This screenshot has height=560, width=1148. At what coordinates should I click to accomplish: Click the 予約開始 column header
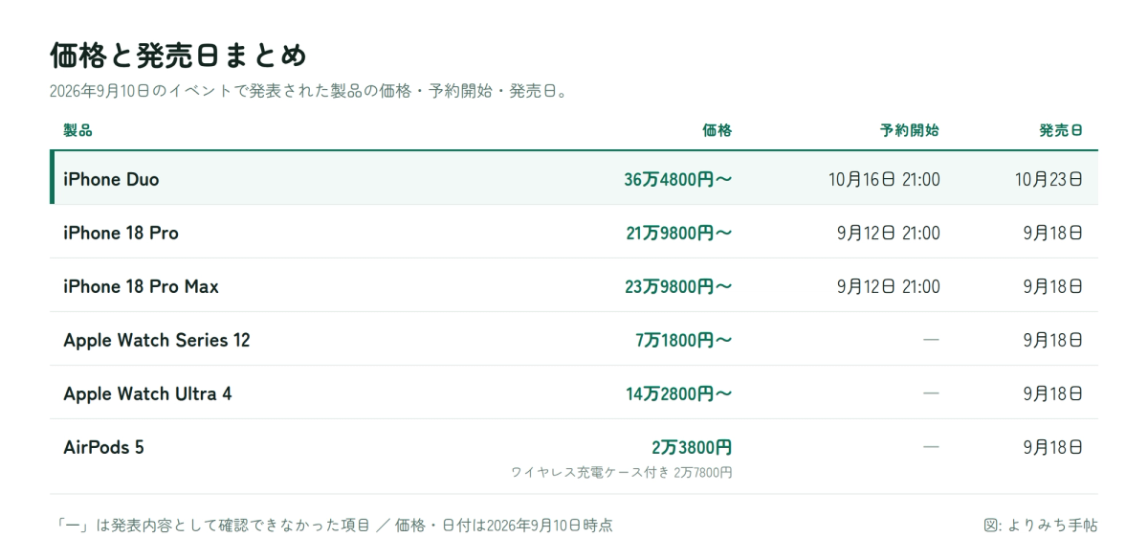tap(910, 130)
